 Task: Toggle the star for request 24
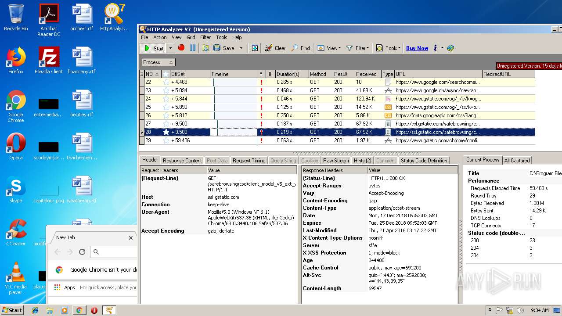click(x=166, y=99)
